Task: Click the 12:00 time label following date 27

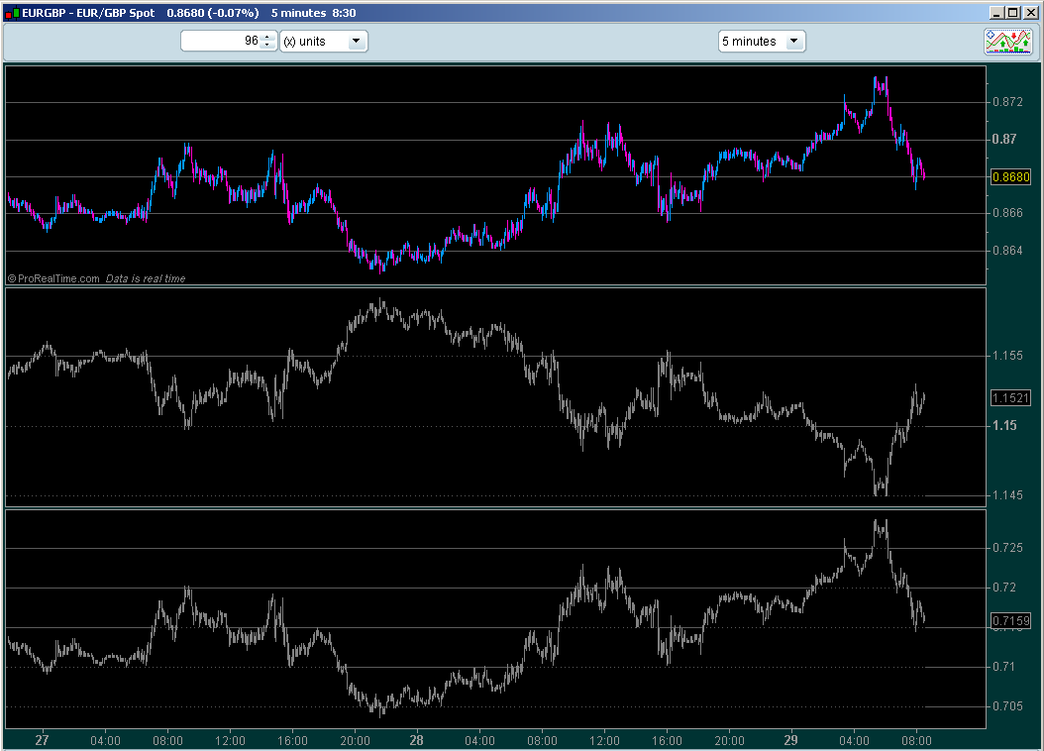Action: pos(230,741)
